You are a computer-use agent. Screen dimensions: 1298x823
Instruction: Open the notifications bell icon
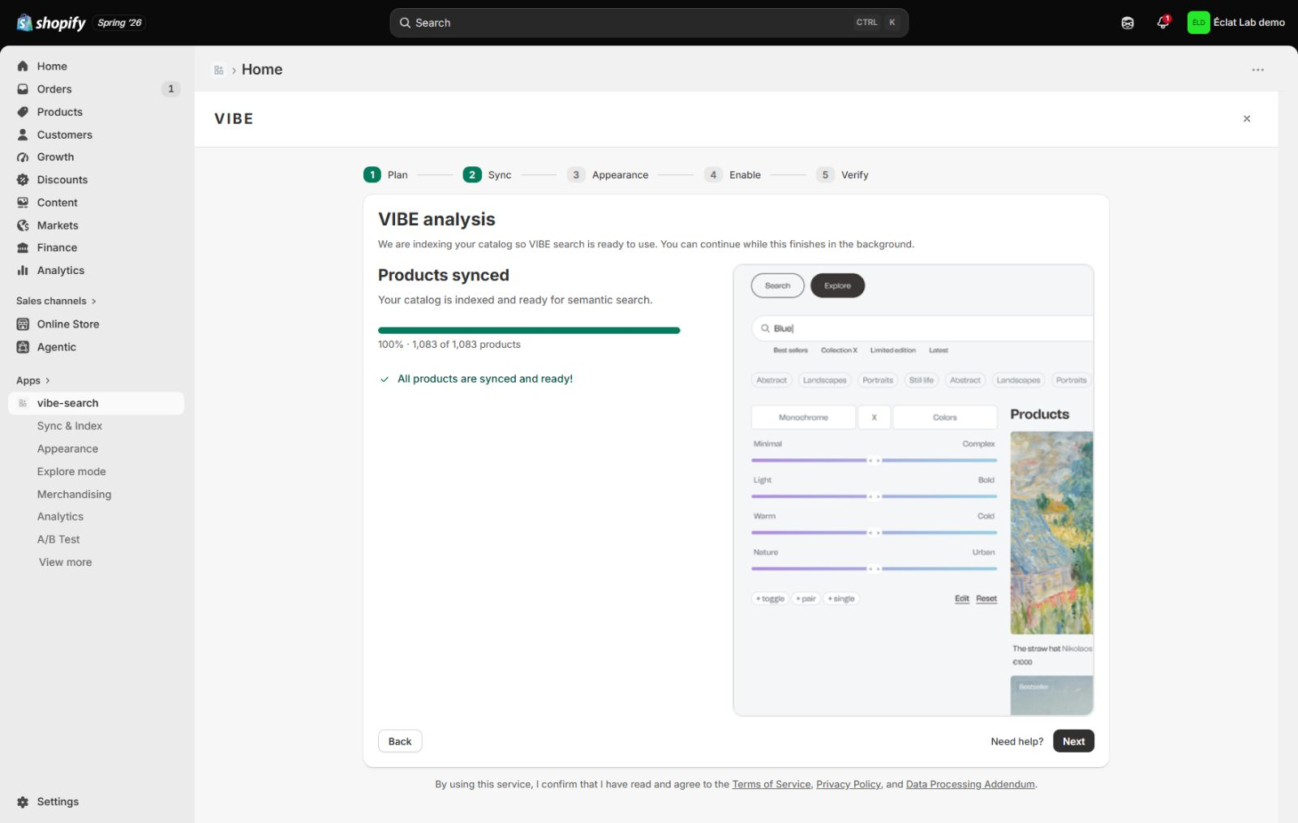coord(1163,23)
